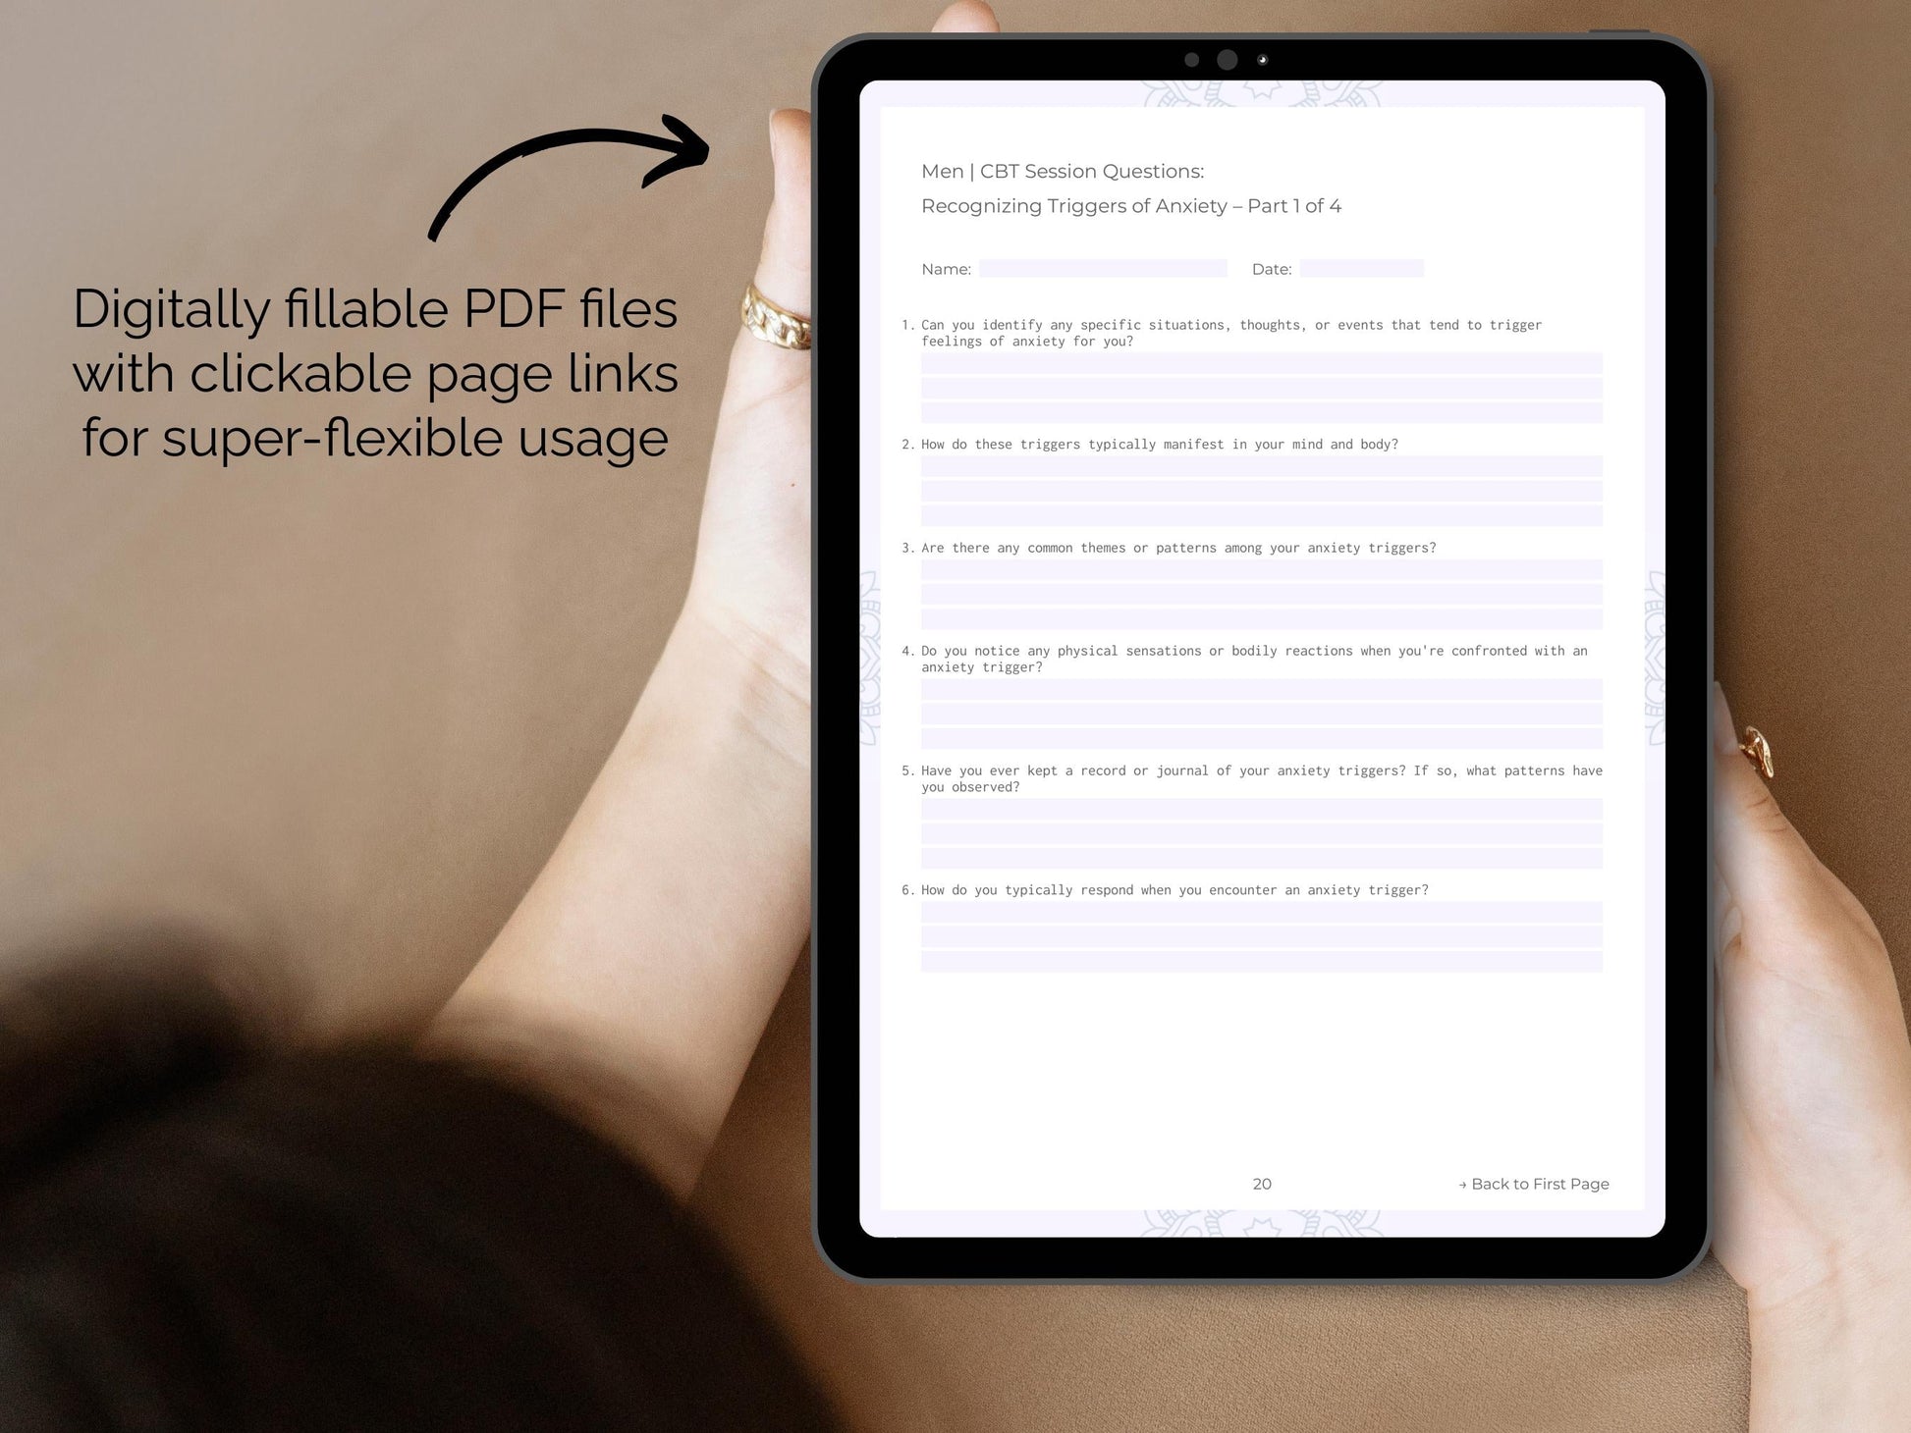The width and height of the screenshot is (1911, 1433).
Task: Click the Date input field
Action: (x=1363, y=266)
